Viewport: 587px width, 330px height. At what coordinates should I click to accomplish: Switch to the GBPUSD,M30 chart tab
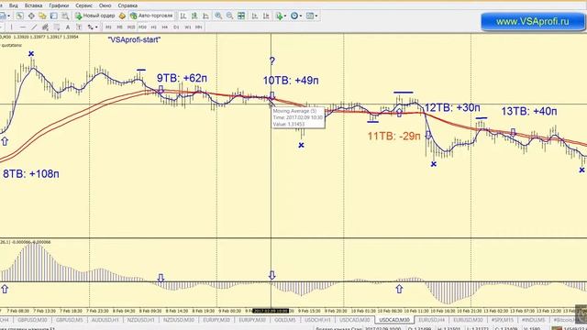tap(33, 320)
